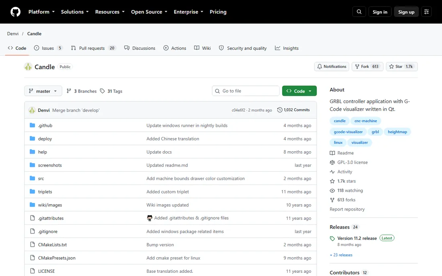Click the tag icon for Version 11.2 release
Image resolution: width=442 pixels, height=276 pixels.
[x=332, y=239]
